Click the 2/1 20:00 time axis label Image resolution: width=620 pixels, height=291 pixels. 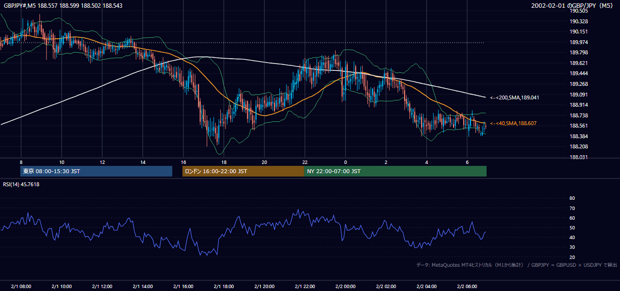[x=264, y=286]
